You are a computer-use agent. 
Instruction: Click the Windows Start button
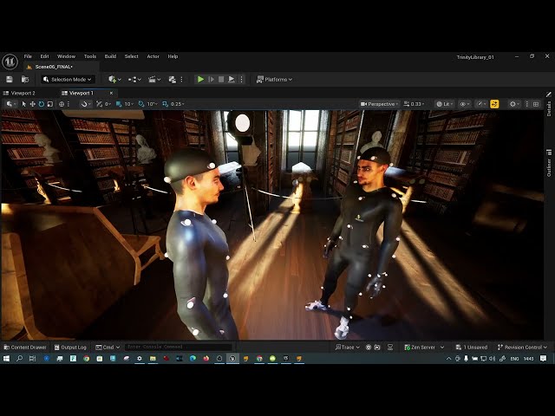[x=6, y=359]
